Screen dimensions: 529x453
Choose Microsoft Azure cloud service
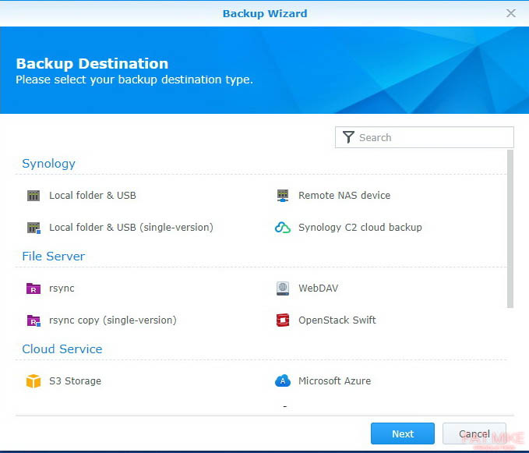coord(335,381)
